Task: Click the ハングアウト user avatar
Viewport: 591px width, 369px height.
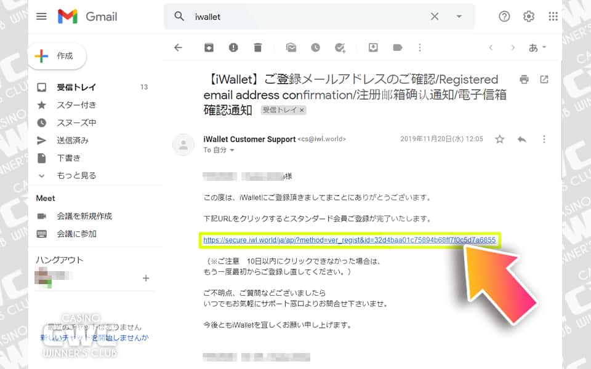Action: [43, 277]
